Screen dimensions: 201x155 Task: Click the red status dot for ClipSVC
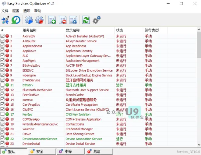(7, 109)
